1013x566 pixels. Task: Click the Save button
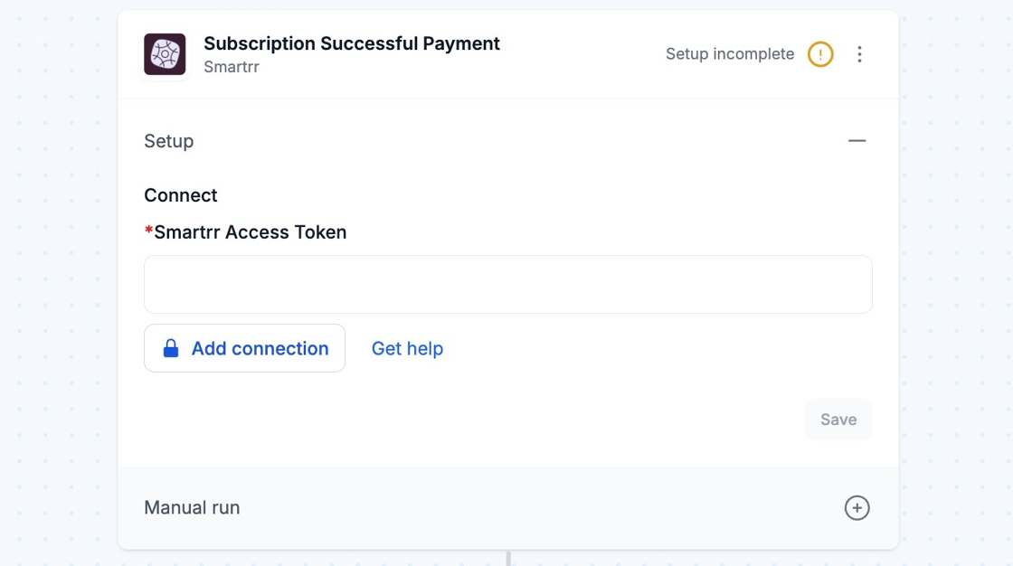tap(838, 420)
